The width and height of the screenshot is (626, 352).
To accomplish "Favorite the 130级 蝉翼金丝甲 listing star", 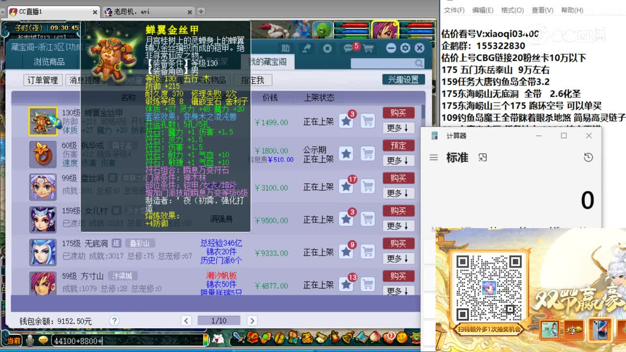I will point(346,121).
